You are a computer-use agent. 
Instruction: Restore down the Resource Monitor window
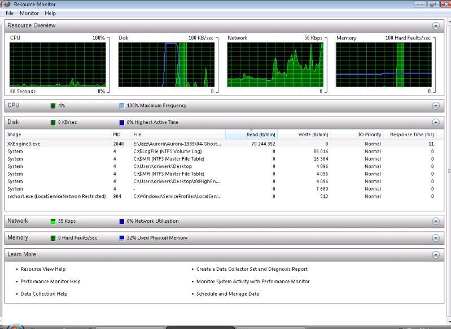pyautogui.click(x=432, y=4)
